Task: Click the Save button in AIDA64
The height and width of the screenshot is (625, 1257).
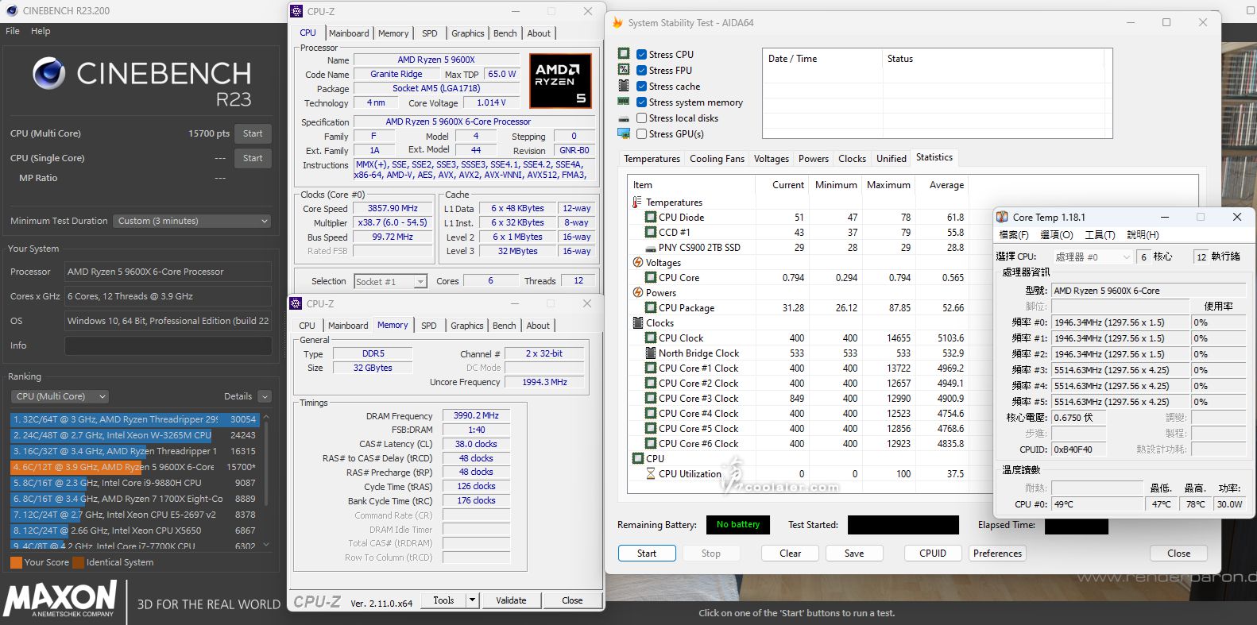Action: [x=854, y=554]
